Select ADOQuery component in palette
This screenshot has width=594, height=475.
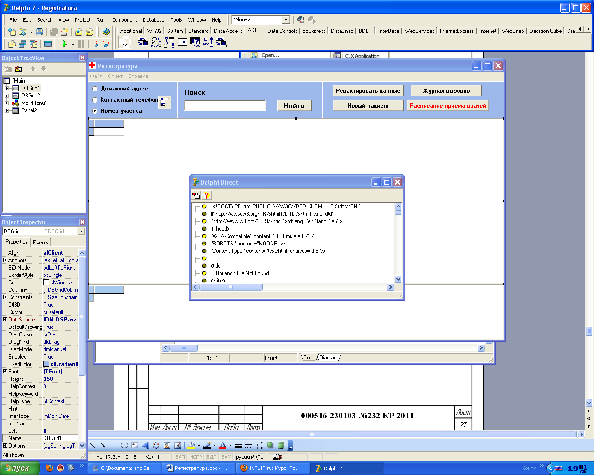click(x=195, y=42)
